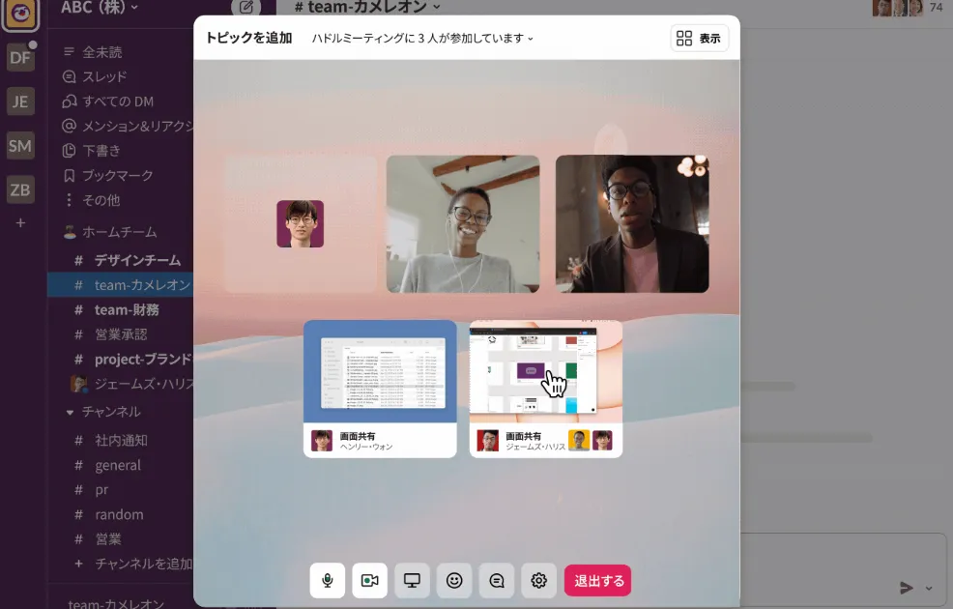Select the man in blazer video tile
The width and height of the screenshot is (953, 609).
(x=632, y=223)
